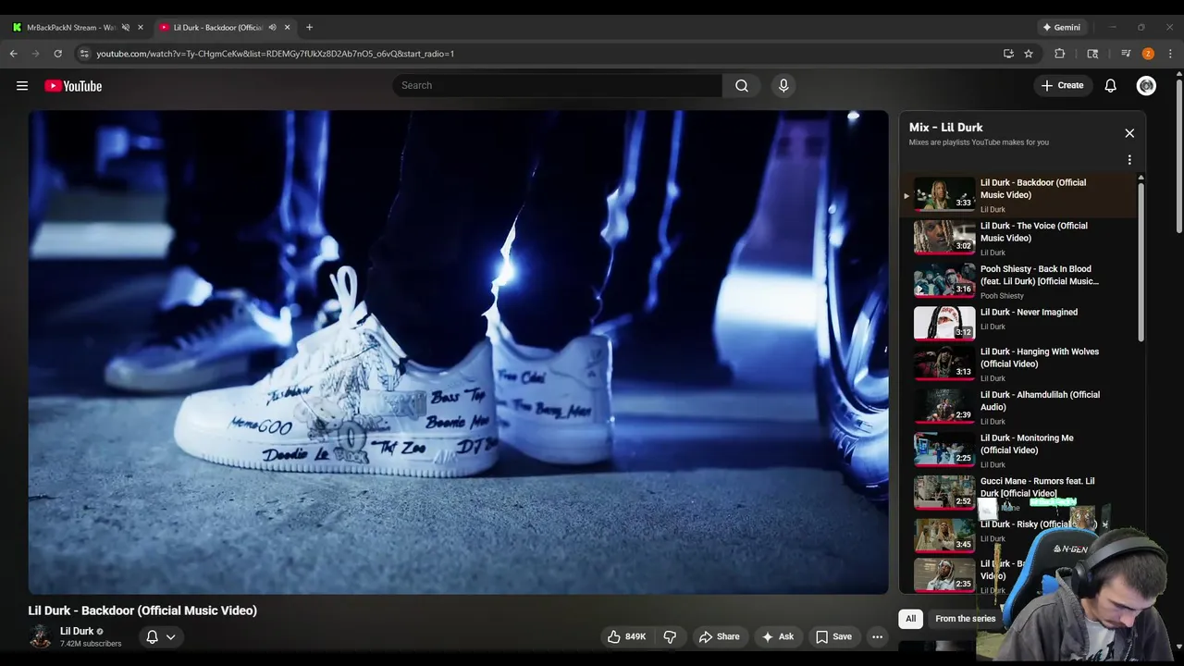Click the browser address bar URL

tap(275, 54)
